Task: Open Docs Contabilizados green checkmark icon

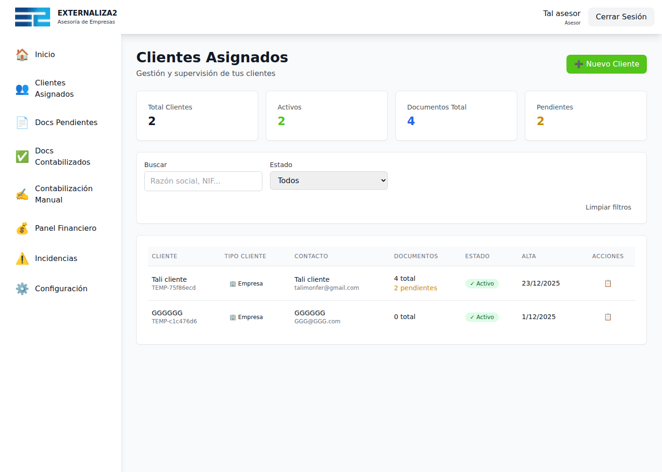Action: (x=22, y=157)
